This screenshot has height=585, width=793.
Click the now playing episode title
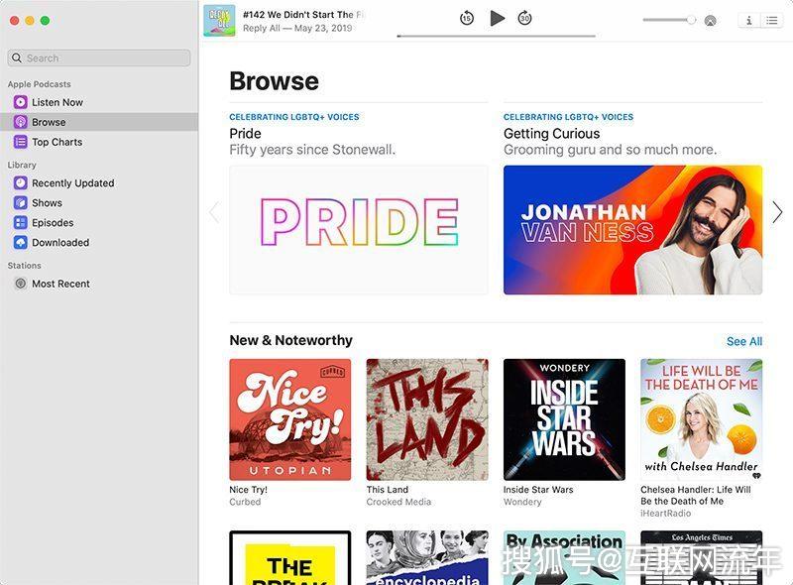(303, 15)
